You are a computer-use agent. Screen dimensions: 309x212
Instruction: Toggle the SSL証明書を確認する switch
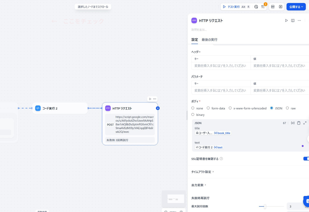[x=306, y=159]
